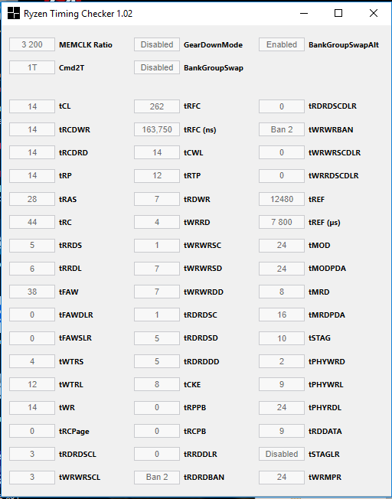The width and height of the screenshot is (392, 499).
Task: Click the tWRWRDD value field
Action: (x=157, y=292)
